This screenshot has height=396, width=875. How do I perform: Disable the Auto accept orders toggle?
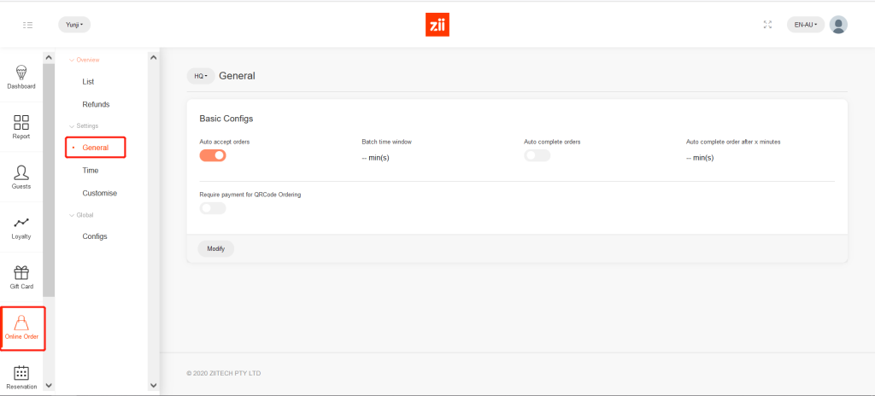point(213,155)
